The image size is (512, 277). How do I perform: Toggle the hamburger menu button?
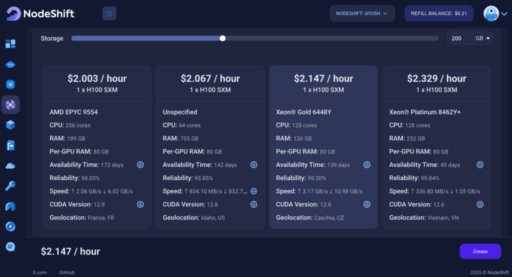click(109, 13)
